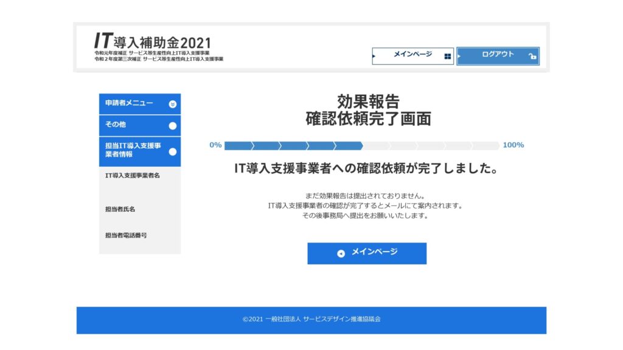Open the その他 sidebar menu

point(140,125)
